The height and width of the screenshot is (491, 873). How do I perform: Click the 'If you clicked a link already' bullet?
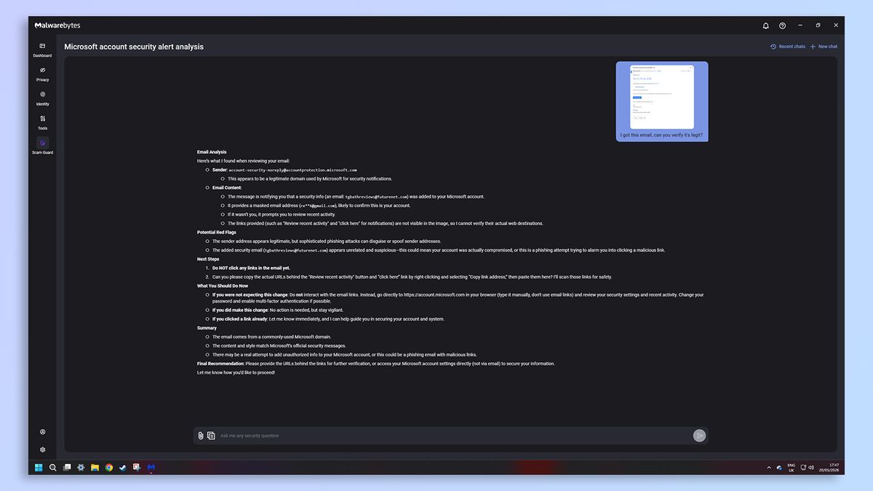coord(328,319)
